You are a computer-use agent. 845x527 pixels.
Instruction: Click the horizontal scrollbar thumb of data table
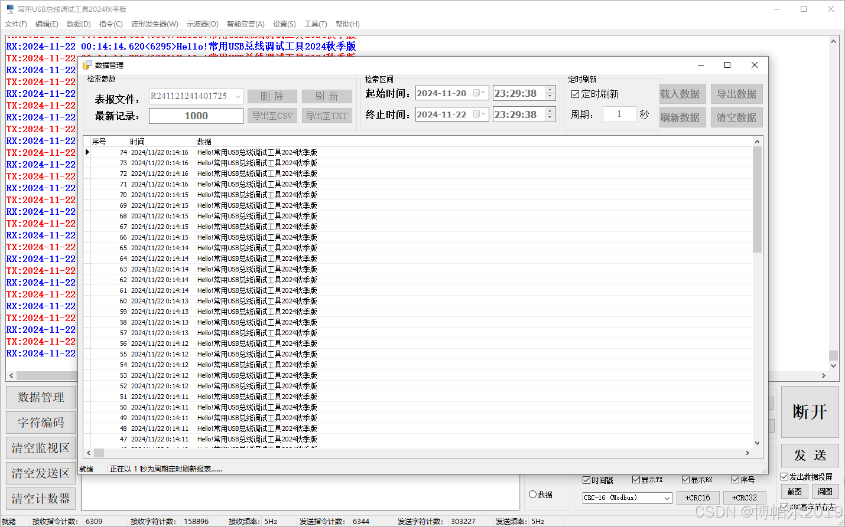pos(99,453)
